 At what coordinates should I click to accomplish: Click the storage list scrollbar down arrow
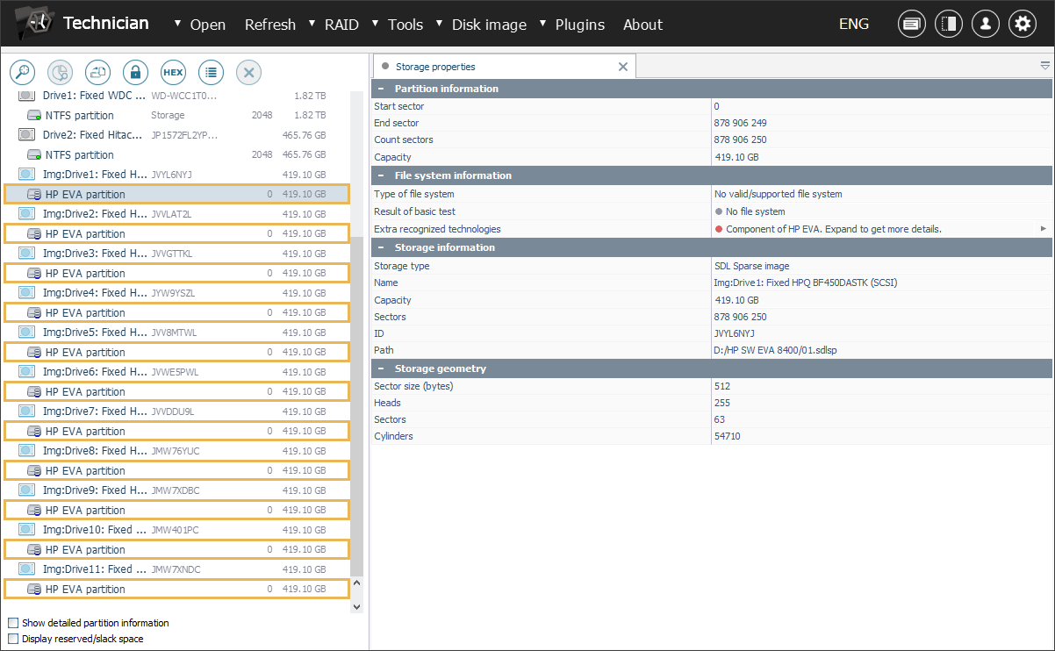tap(356, 606)
